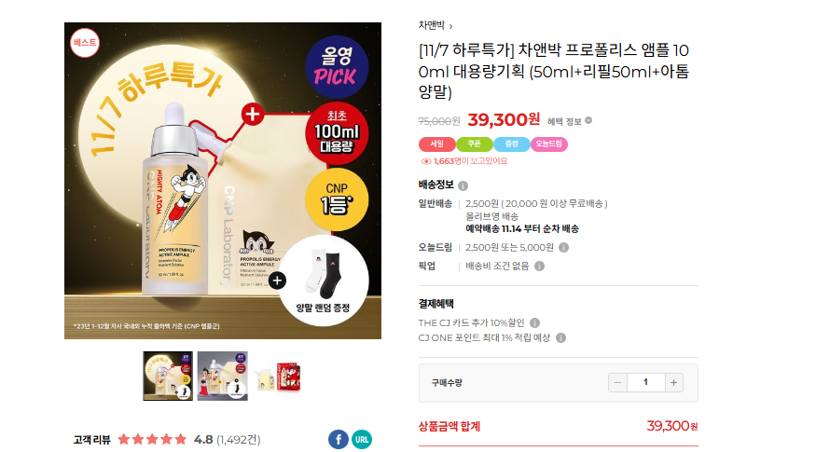
Task: Open info icon beside 픽업 배송비 조건
Action: [540, 267]
